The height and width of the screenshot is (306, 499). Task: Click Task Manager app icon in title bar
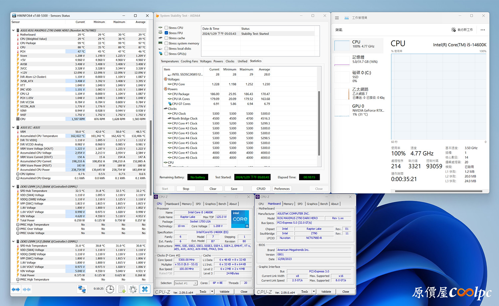pyautogui.click(x=347, y=18)
